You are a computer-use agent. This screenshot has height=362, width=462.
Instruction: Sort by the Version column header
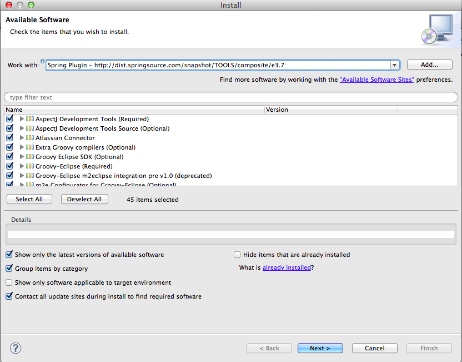click(331, 110)
